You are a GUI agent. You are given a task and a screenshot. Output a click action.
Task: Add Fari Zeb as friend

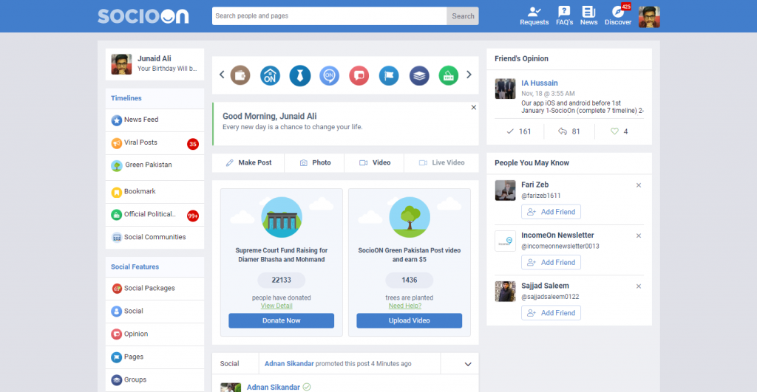[551, 212]
